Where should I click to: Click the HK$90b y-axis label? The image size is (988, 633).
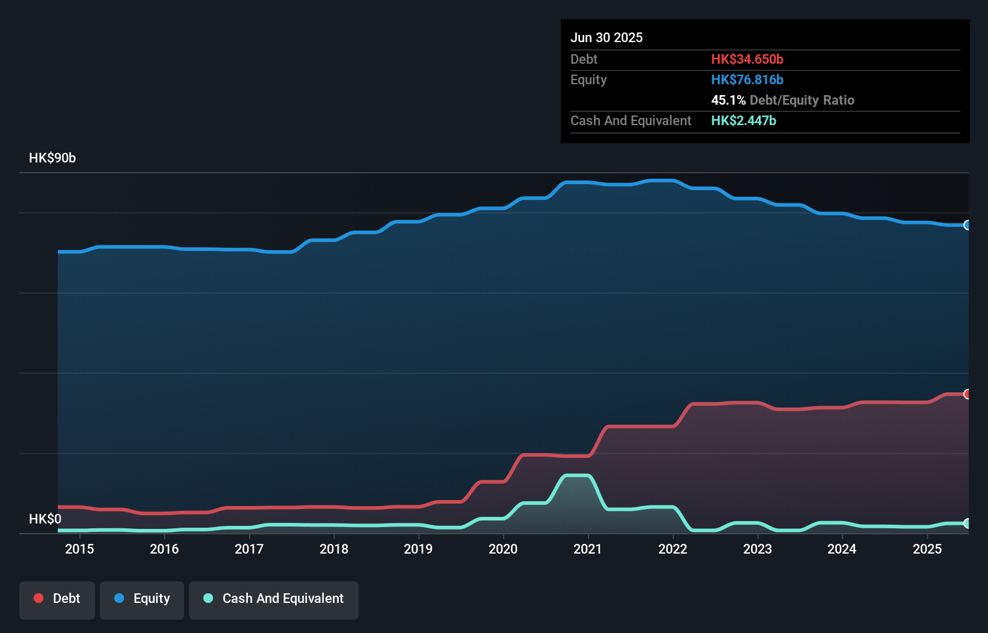click(x=52, y=158)
